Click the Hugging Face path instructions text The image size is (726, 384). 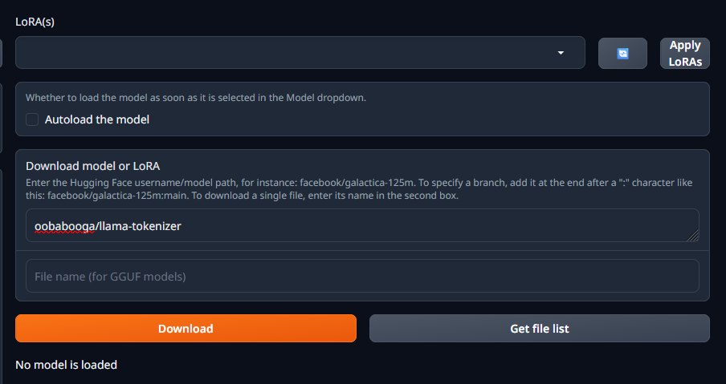tap(241, 184)
